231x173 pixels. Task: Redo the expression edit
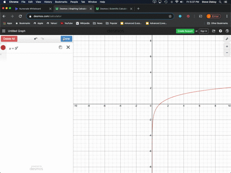point(42,39)
